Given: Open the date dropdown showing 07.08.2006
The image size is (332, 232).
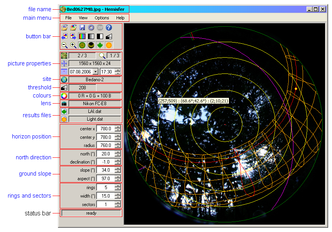Looking at the screenshot, I should [95, 72].
